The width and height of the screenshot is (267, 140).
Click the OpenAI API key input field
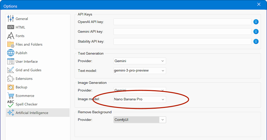[x=182, y=22]
